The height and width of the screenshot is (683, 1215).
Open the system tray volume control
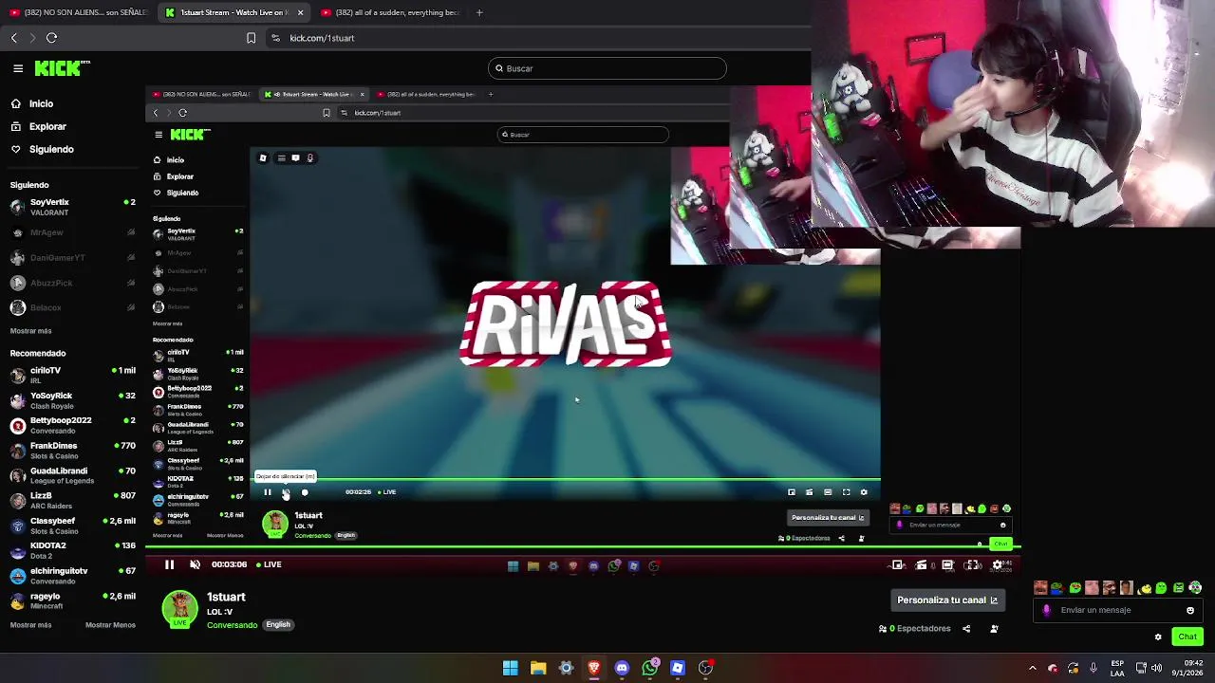pyautogui.click(x=1156, y=668)
